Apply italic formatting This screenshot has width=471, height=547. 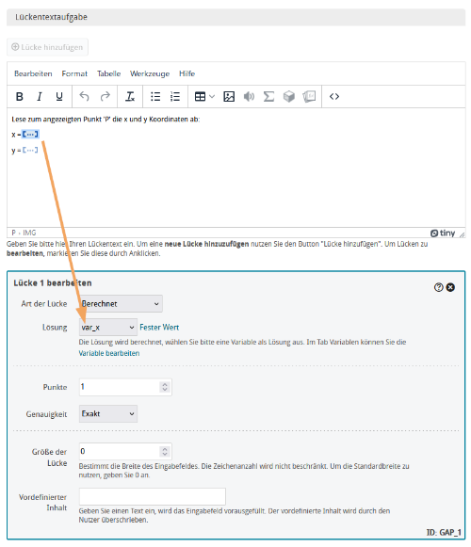click(40, 96)
